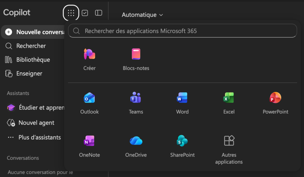Open the app launcher grid icon
This screenshot has height=177, width=304.
click(x=71, y=13)
